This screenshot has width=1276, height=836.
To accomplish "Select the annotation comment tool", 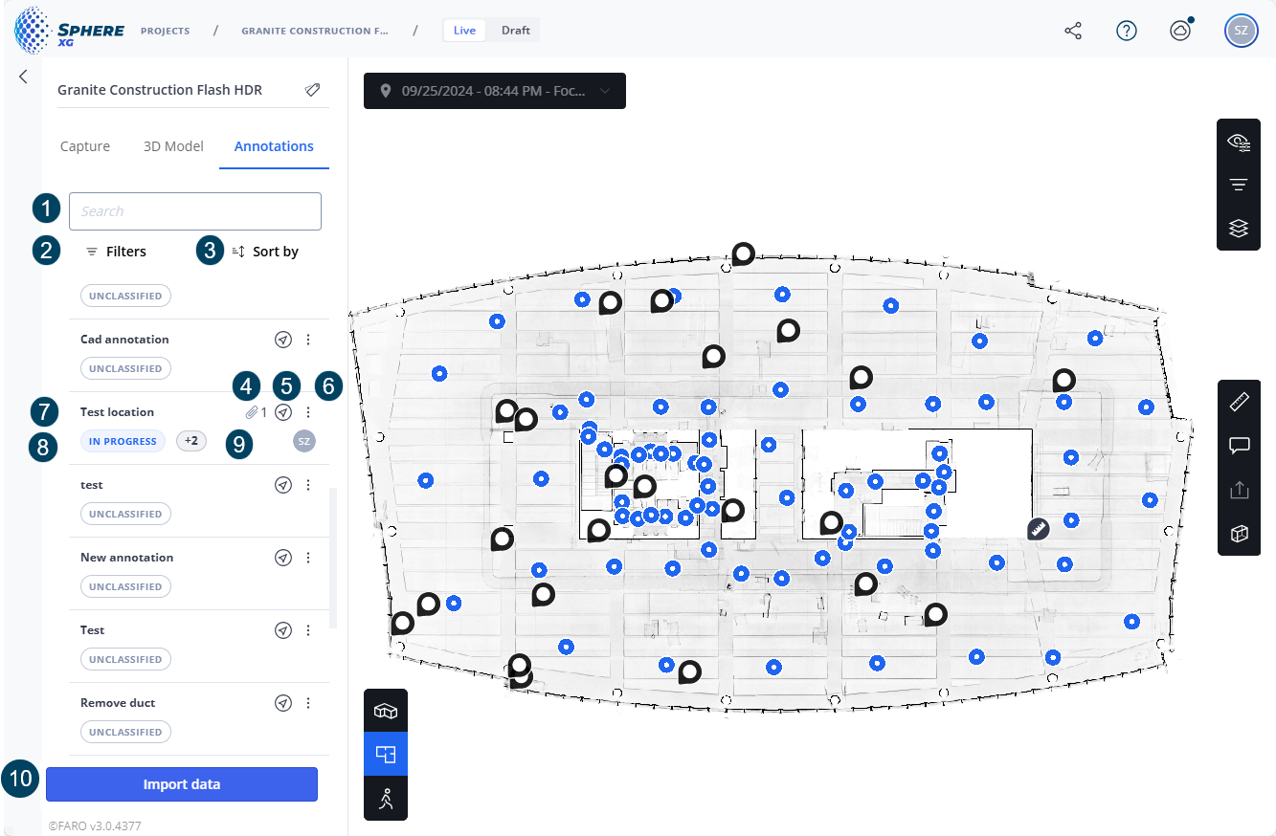I will 1239,446.
